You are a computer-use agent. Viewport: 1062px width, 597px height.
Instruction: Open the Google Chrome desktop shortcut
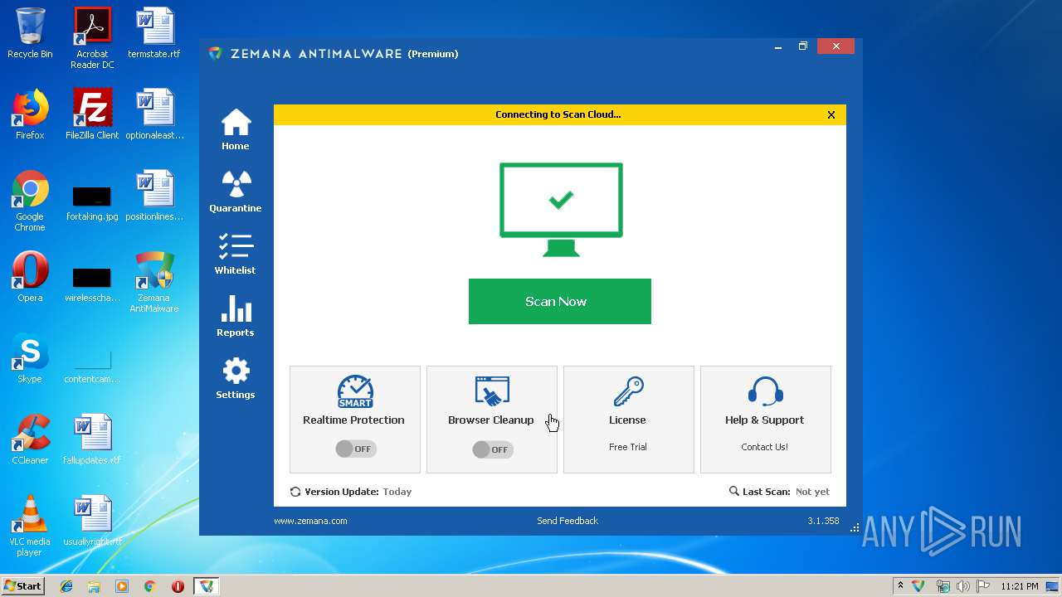(30, 201)
